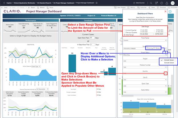
Task: Click Active Source Documents 9,718 tile
Action: [x=10, y=94]
